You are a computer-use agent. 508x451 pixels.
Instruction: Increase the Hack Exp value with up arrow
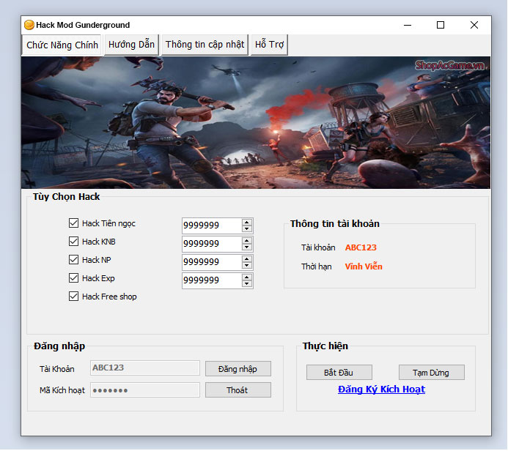click(247, 277)
